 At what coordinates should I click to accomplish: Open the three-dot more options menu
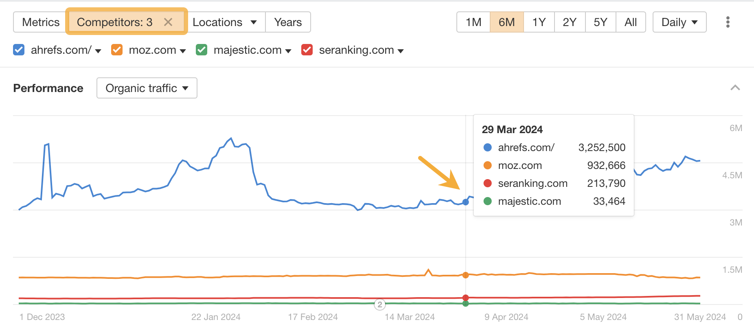[728, 22]
